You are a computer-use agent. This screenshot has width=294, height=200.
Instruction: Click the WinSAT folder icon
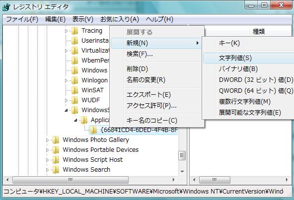(x=74, y=90)
